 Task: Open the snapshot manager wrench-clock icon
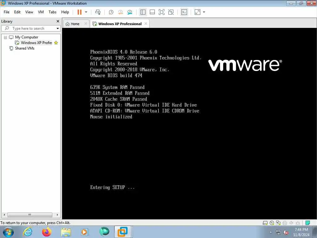click(130, 12)
